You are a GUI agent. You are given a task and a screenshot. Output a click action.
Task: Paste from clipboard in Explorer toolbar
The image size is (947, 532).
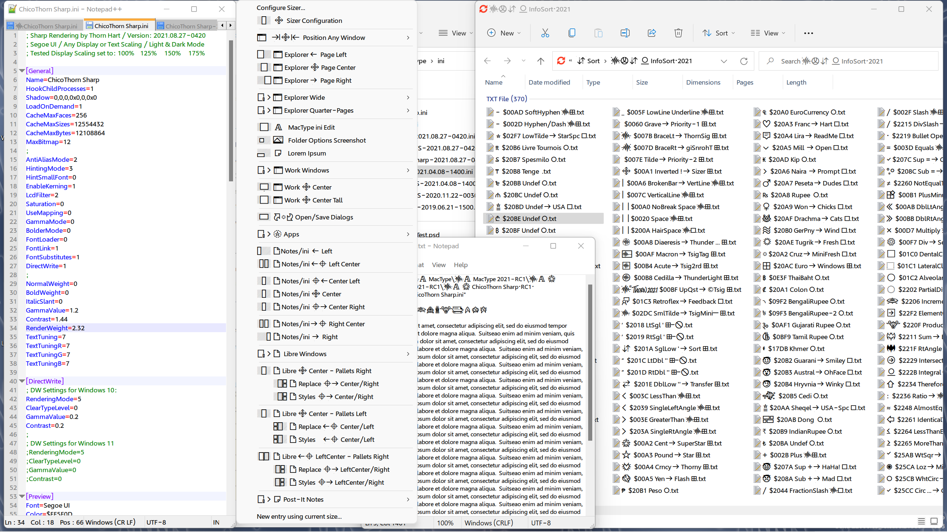click(598, 33)
